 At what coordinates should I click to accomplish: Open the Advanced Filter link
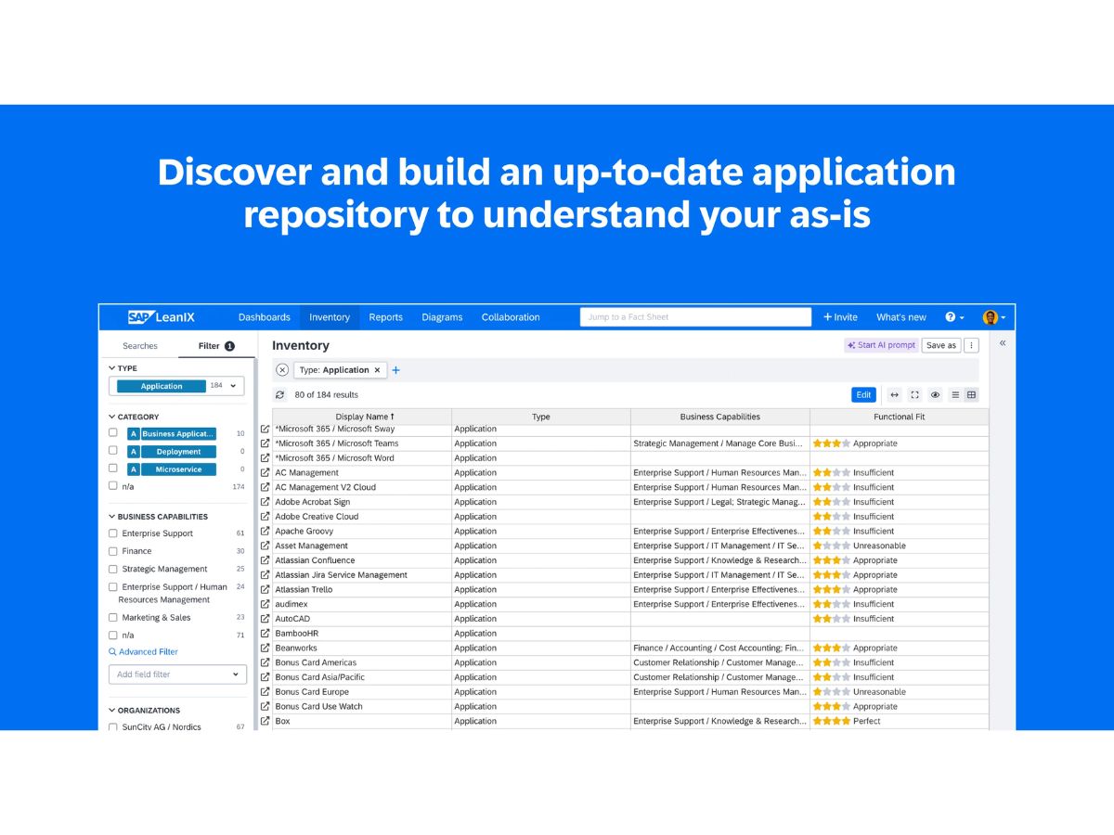149,652
